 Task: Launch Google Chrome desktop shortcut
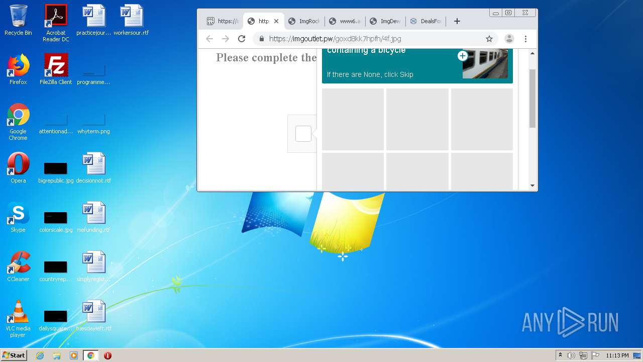(18, 122)
